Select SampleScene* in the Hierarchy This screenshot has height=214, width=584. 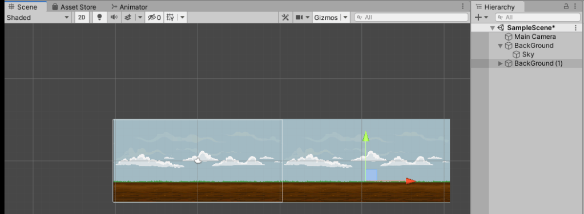click(x=531, y=28)
